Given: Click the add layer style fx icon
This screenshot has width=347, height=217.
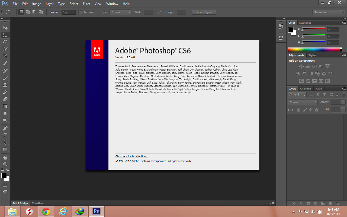Looking at the screenshot, I should [301, 203].
